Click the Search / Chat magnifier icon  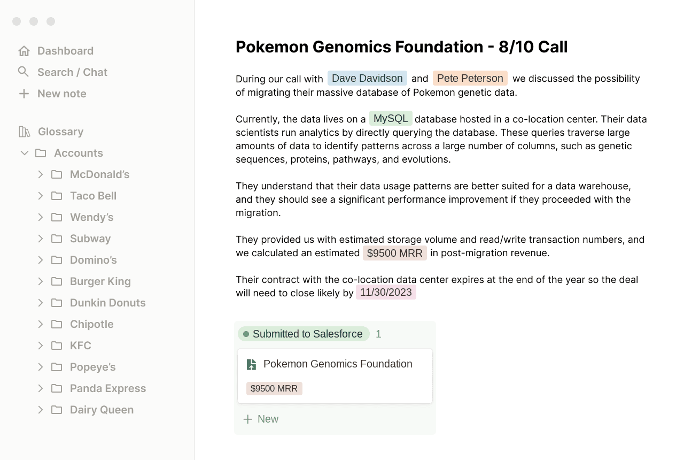(x=24, y=72)
